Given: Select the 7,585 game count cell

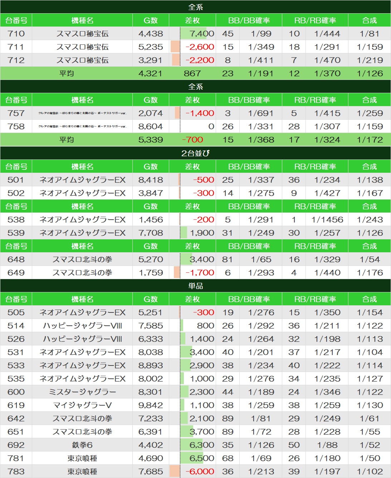Looking at the screenshot, I should (x=151, y=325).
